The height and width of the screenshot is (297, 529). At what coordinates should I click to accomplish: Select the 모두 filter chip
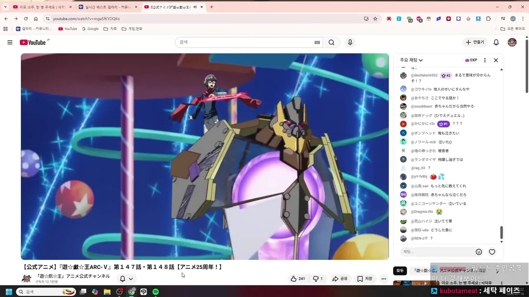[400, 271]
